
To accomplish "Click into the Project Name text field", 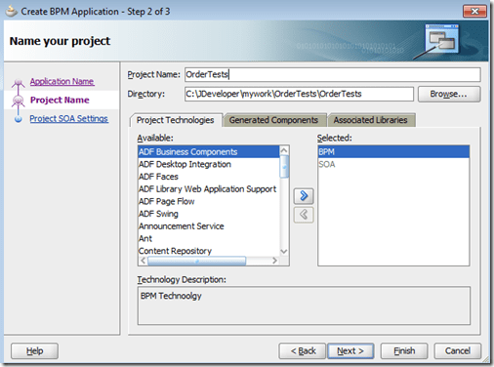I will [x=333, y=74].
